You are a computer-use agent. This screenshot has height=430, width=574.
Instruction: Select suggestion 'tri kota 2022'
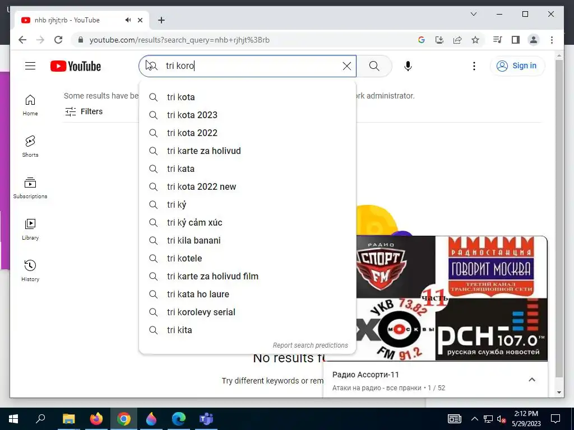coord(247,133)
